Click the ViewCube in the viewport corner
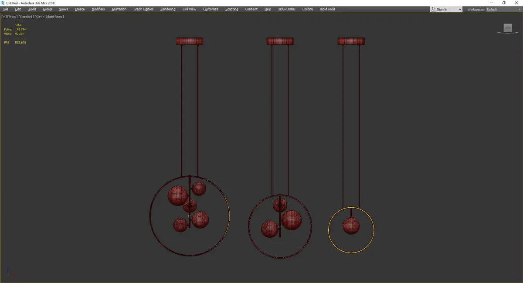The image size is (523, 283). pyautogui.click(x=508, y=28)
